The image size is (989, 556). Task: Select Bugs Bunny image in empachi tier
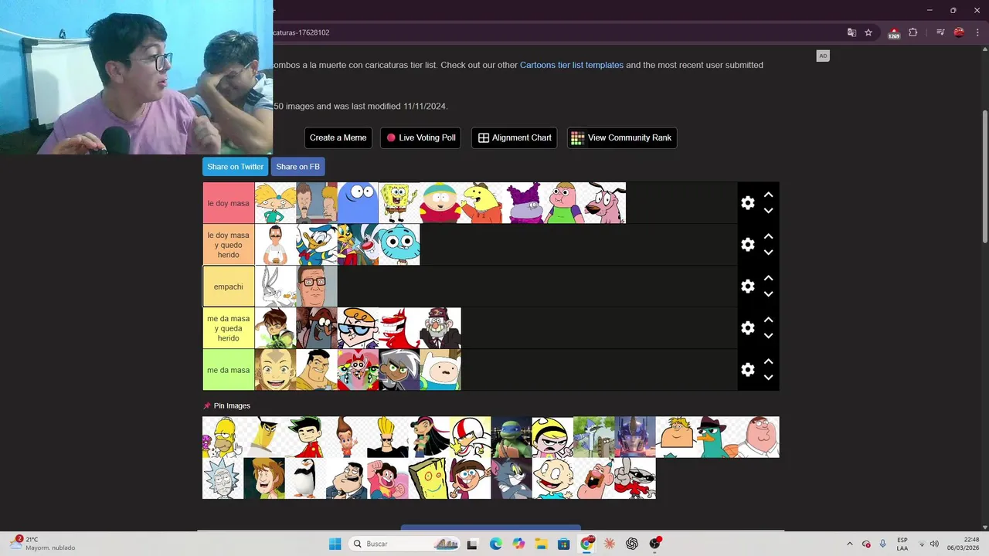[276, 286]
